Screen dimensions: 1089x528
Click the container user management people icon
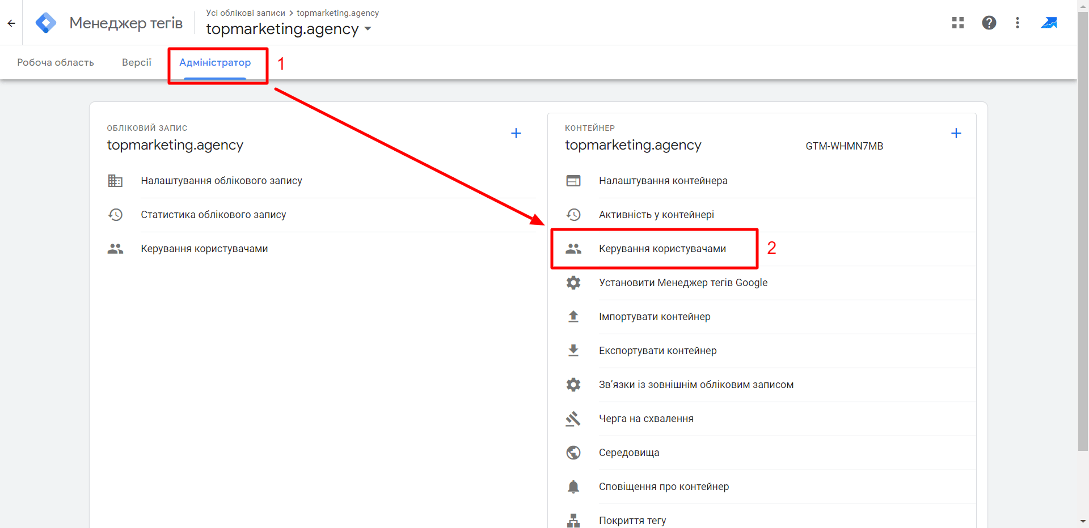[x=573, y=249]
